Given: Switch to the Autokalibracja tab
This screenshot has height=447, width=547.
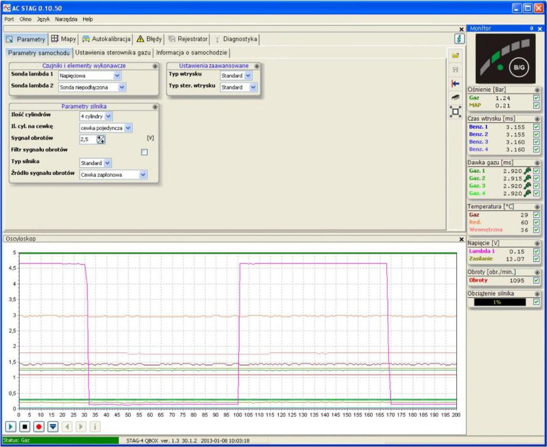Looking at the screenshot, I should coord(106,39).
